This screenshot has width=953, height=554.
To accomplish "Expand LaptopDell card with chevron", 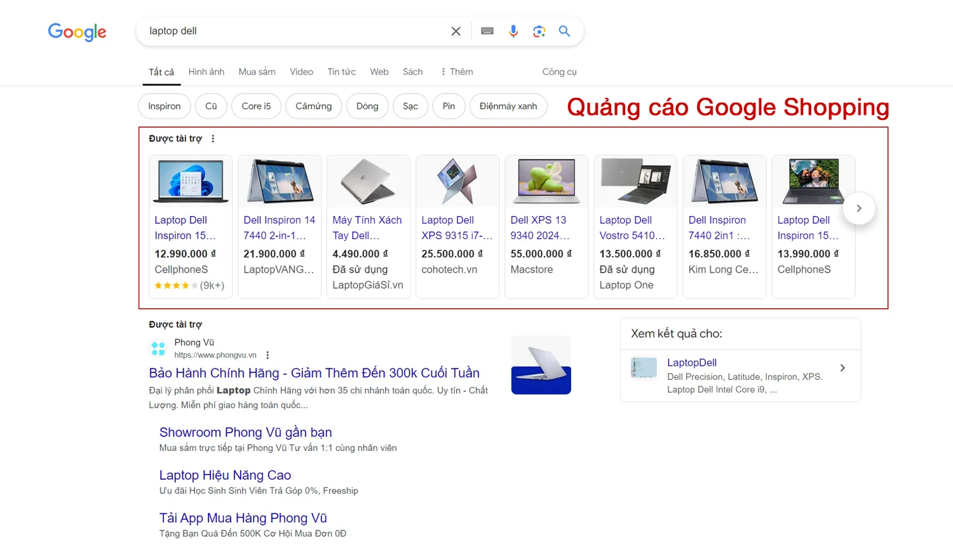I will click(842, 368).
